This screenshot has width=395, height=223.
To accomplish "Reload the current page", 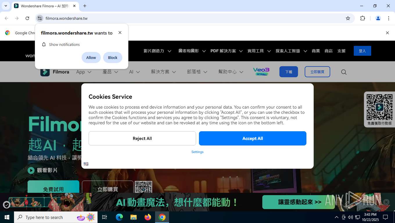I will (x=27, y=18).
